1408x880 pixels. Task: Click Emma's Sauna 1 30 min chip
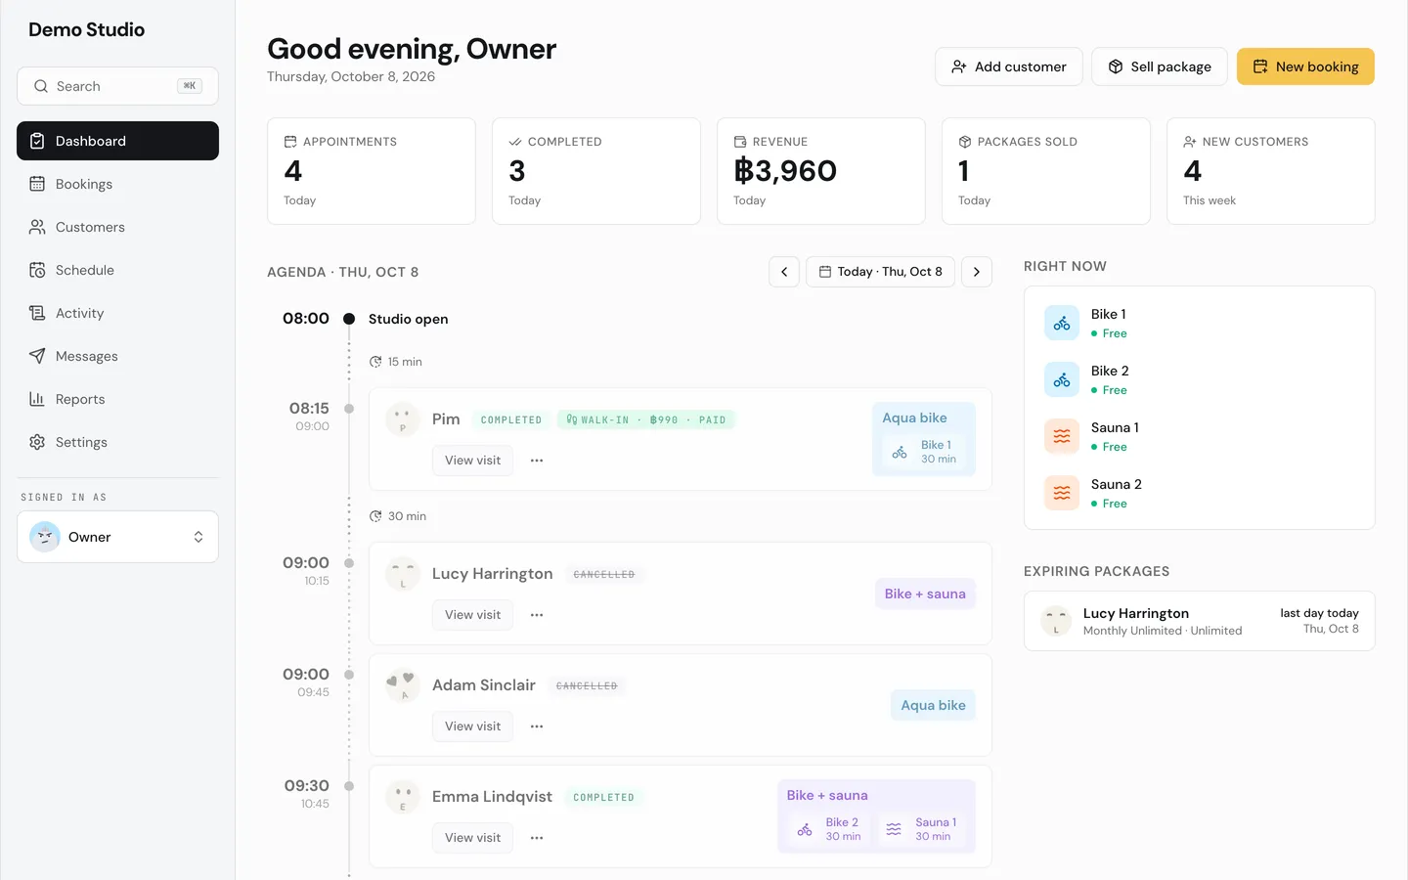click(922, 829)
